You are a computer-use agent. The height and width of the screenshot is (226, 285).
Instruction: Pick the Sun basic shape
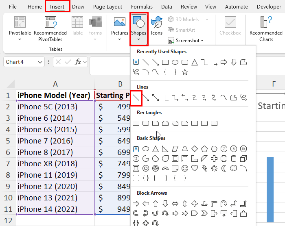click(214, 168)
